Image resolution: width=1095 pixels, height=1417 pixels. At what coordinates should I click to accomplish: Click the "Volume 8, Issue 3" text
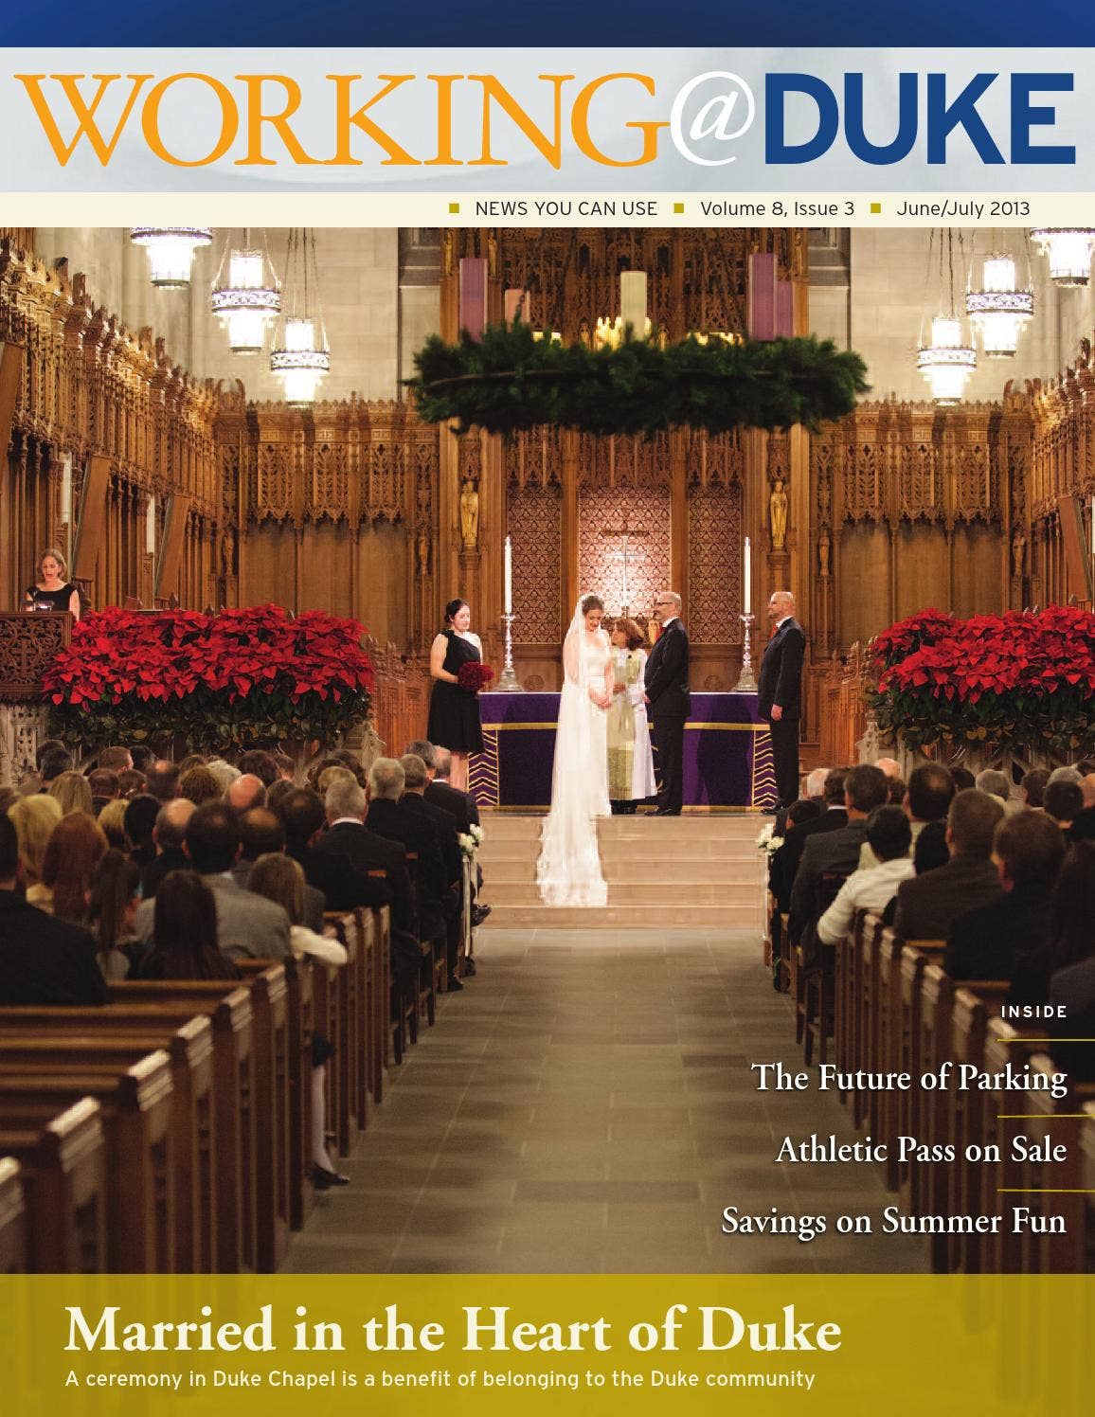pyautogui.click(x=777, y=209)
